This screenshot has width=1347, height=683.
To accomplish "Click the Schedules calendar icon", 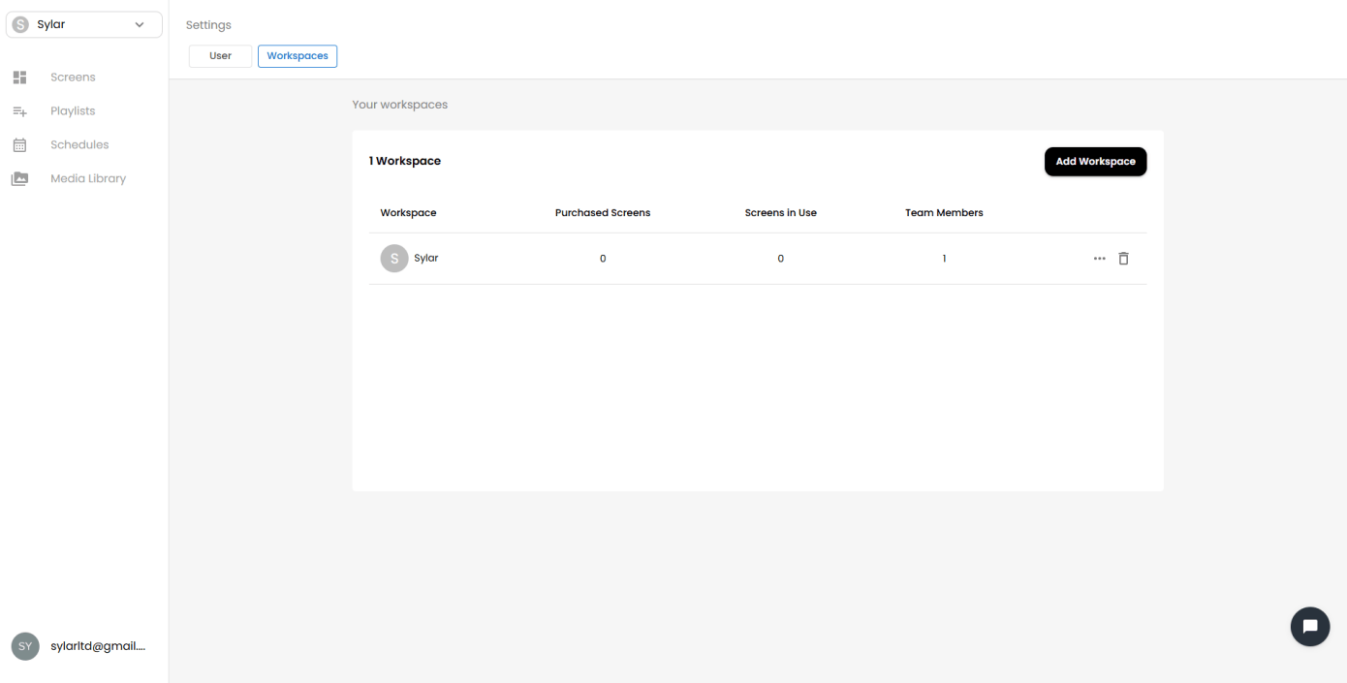I will click(19, 145).
